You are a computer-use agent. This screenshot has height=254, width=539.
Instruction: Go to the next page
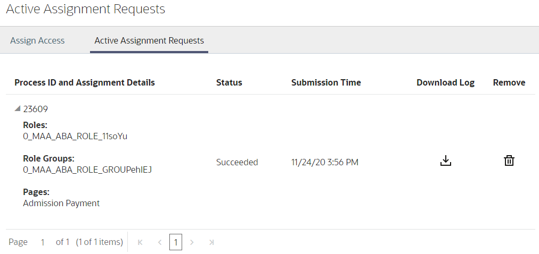(x=192, y=242)
